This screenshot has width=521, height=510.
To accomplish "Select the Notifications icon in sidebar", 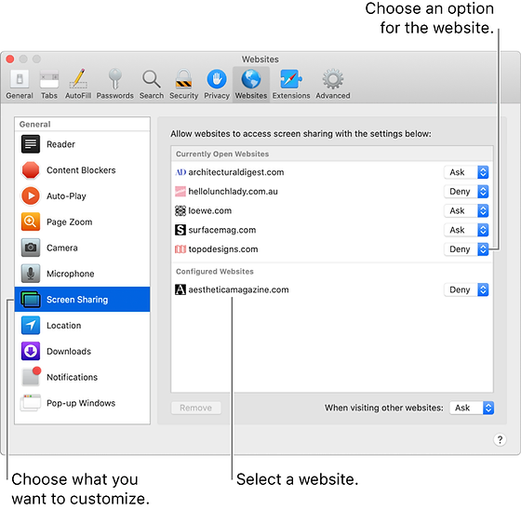I will click(x=32, y=376).
